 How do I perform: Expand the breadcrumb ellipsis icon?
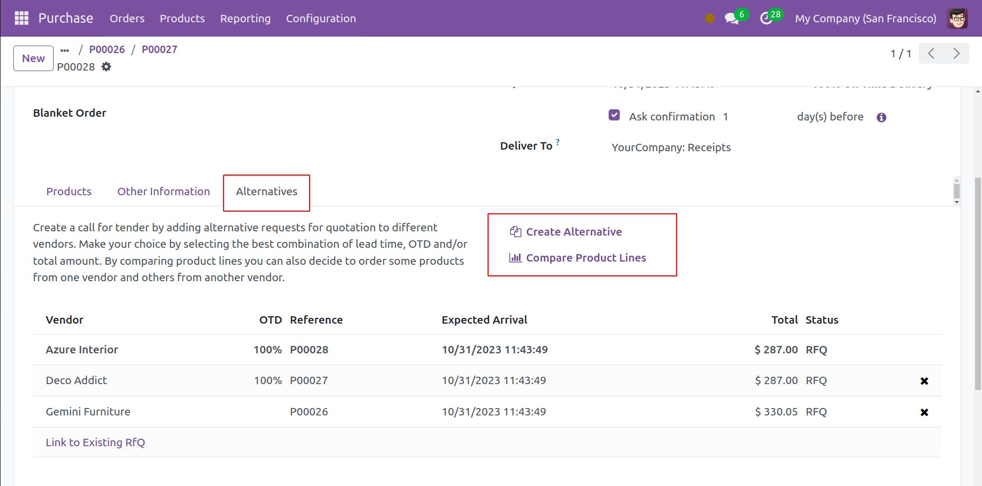click(x=65, y=50)
